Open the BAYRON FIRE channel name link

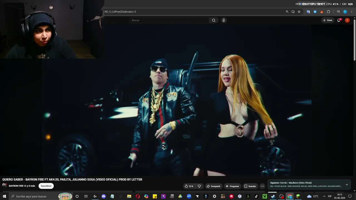16,186
